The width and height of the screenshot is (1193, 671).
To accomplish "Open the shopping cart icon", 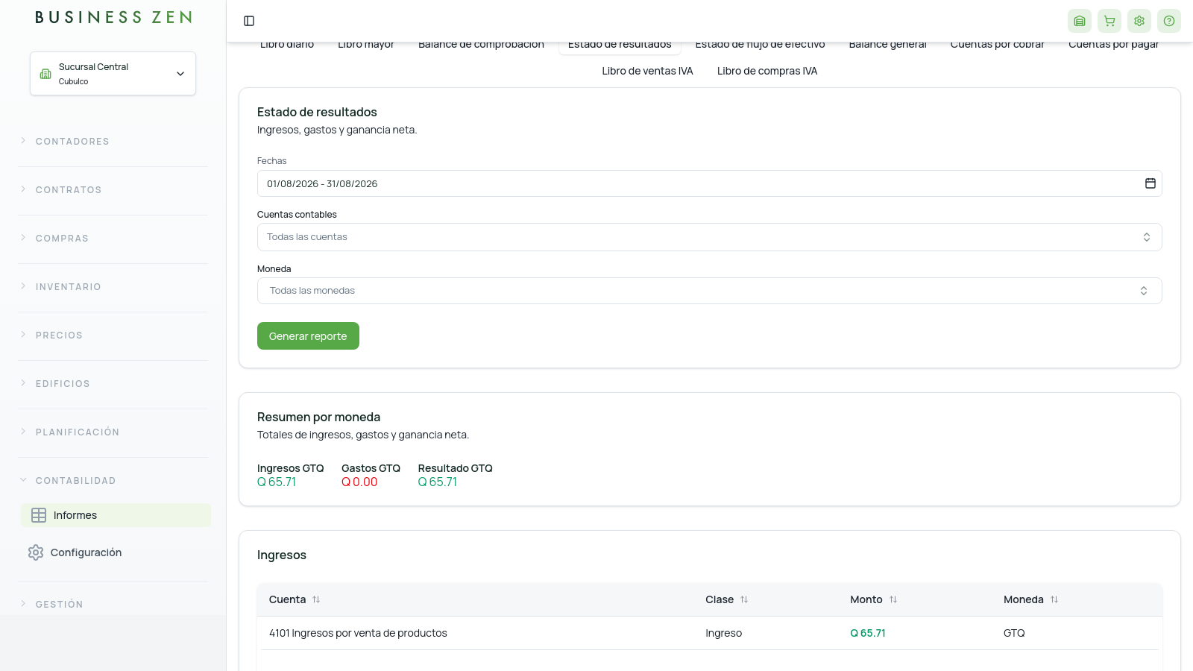I will click(1109, 21).
